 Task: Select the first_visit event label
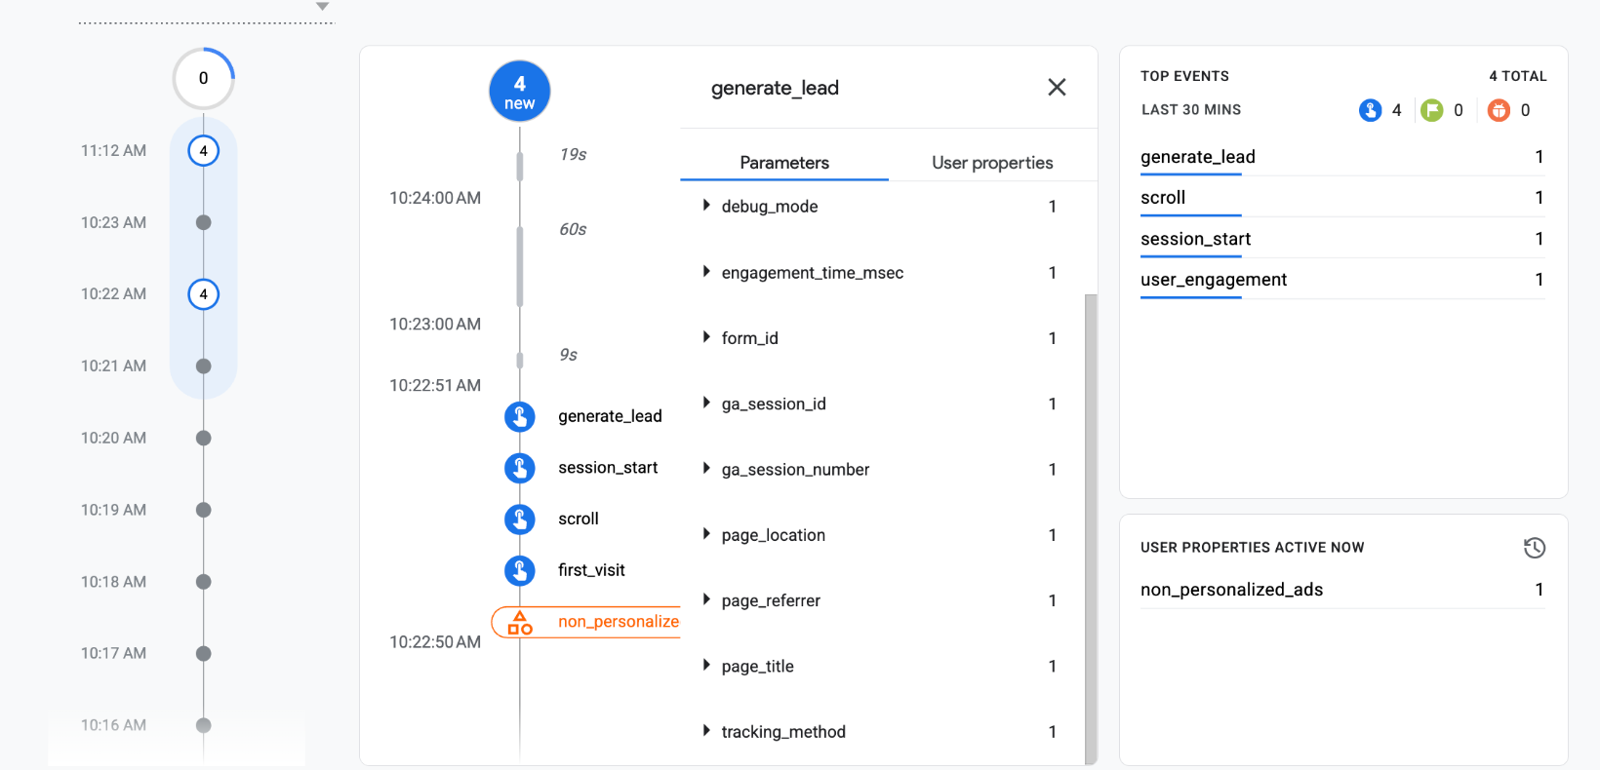point(591,570)
